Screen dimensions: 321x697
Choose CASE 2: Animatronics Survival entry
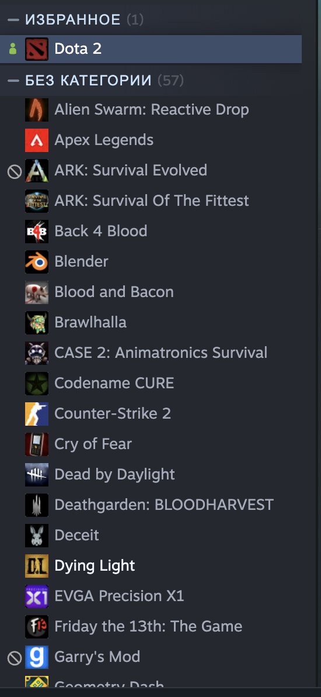tap(151, 353)
